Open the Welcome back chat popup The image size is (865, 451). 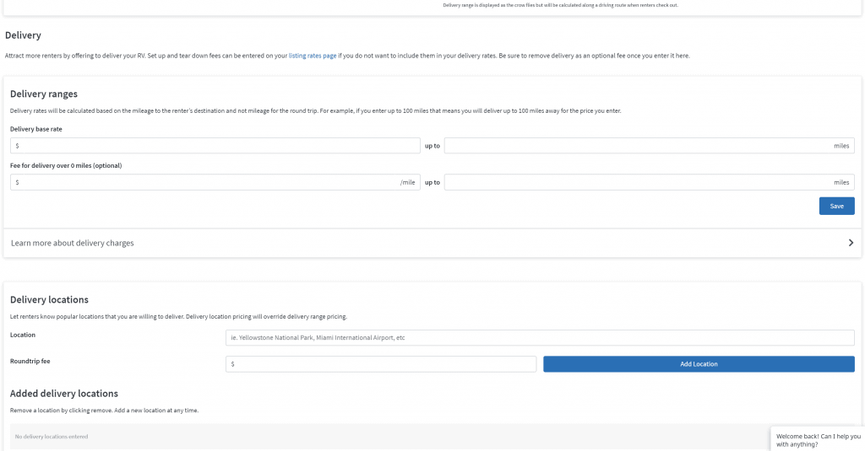pos(818,439)
